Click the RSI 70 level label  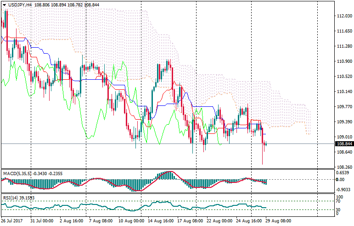pyautogui.click(x=339, y=201)
